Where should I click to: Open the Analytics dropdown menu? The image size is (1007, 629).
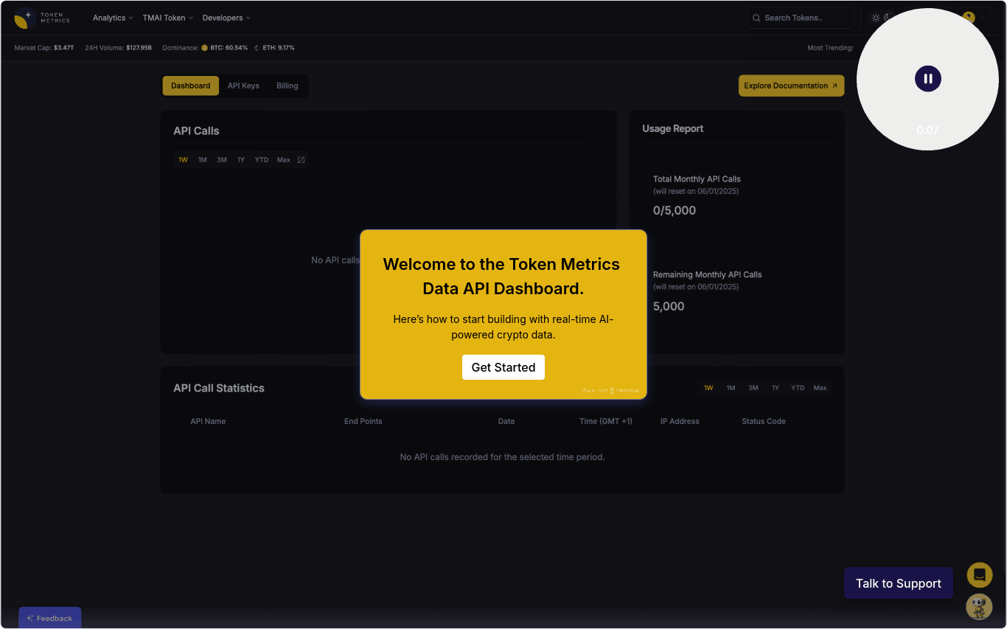pyautogui.click(x=113, y=18)
